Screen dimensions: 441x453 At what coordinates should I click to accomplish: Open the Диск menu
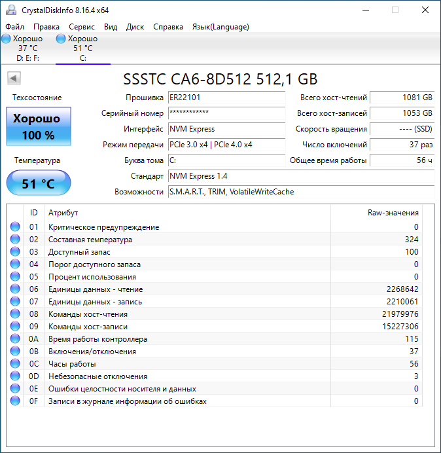(135, 27)
